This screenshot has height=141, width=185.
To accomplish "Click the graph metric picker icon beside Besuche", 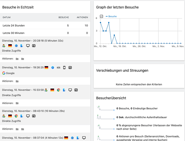I will point(101,16).
